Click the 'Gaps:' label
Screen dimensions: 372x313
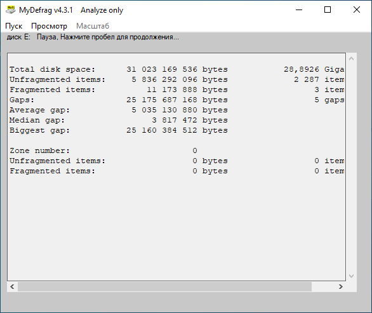22,100
